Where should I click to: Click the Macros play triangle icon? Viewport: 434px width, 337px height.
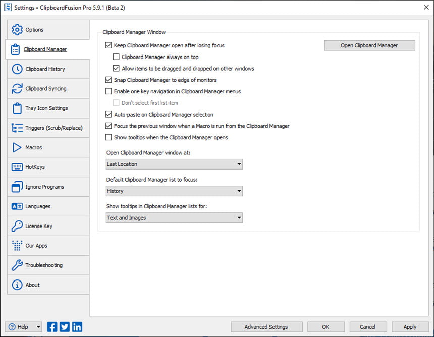pyautogui.click(x=17, y=147)
